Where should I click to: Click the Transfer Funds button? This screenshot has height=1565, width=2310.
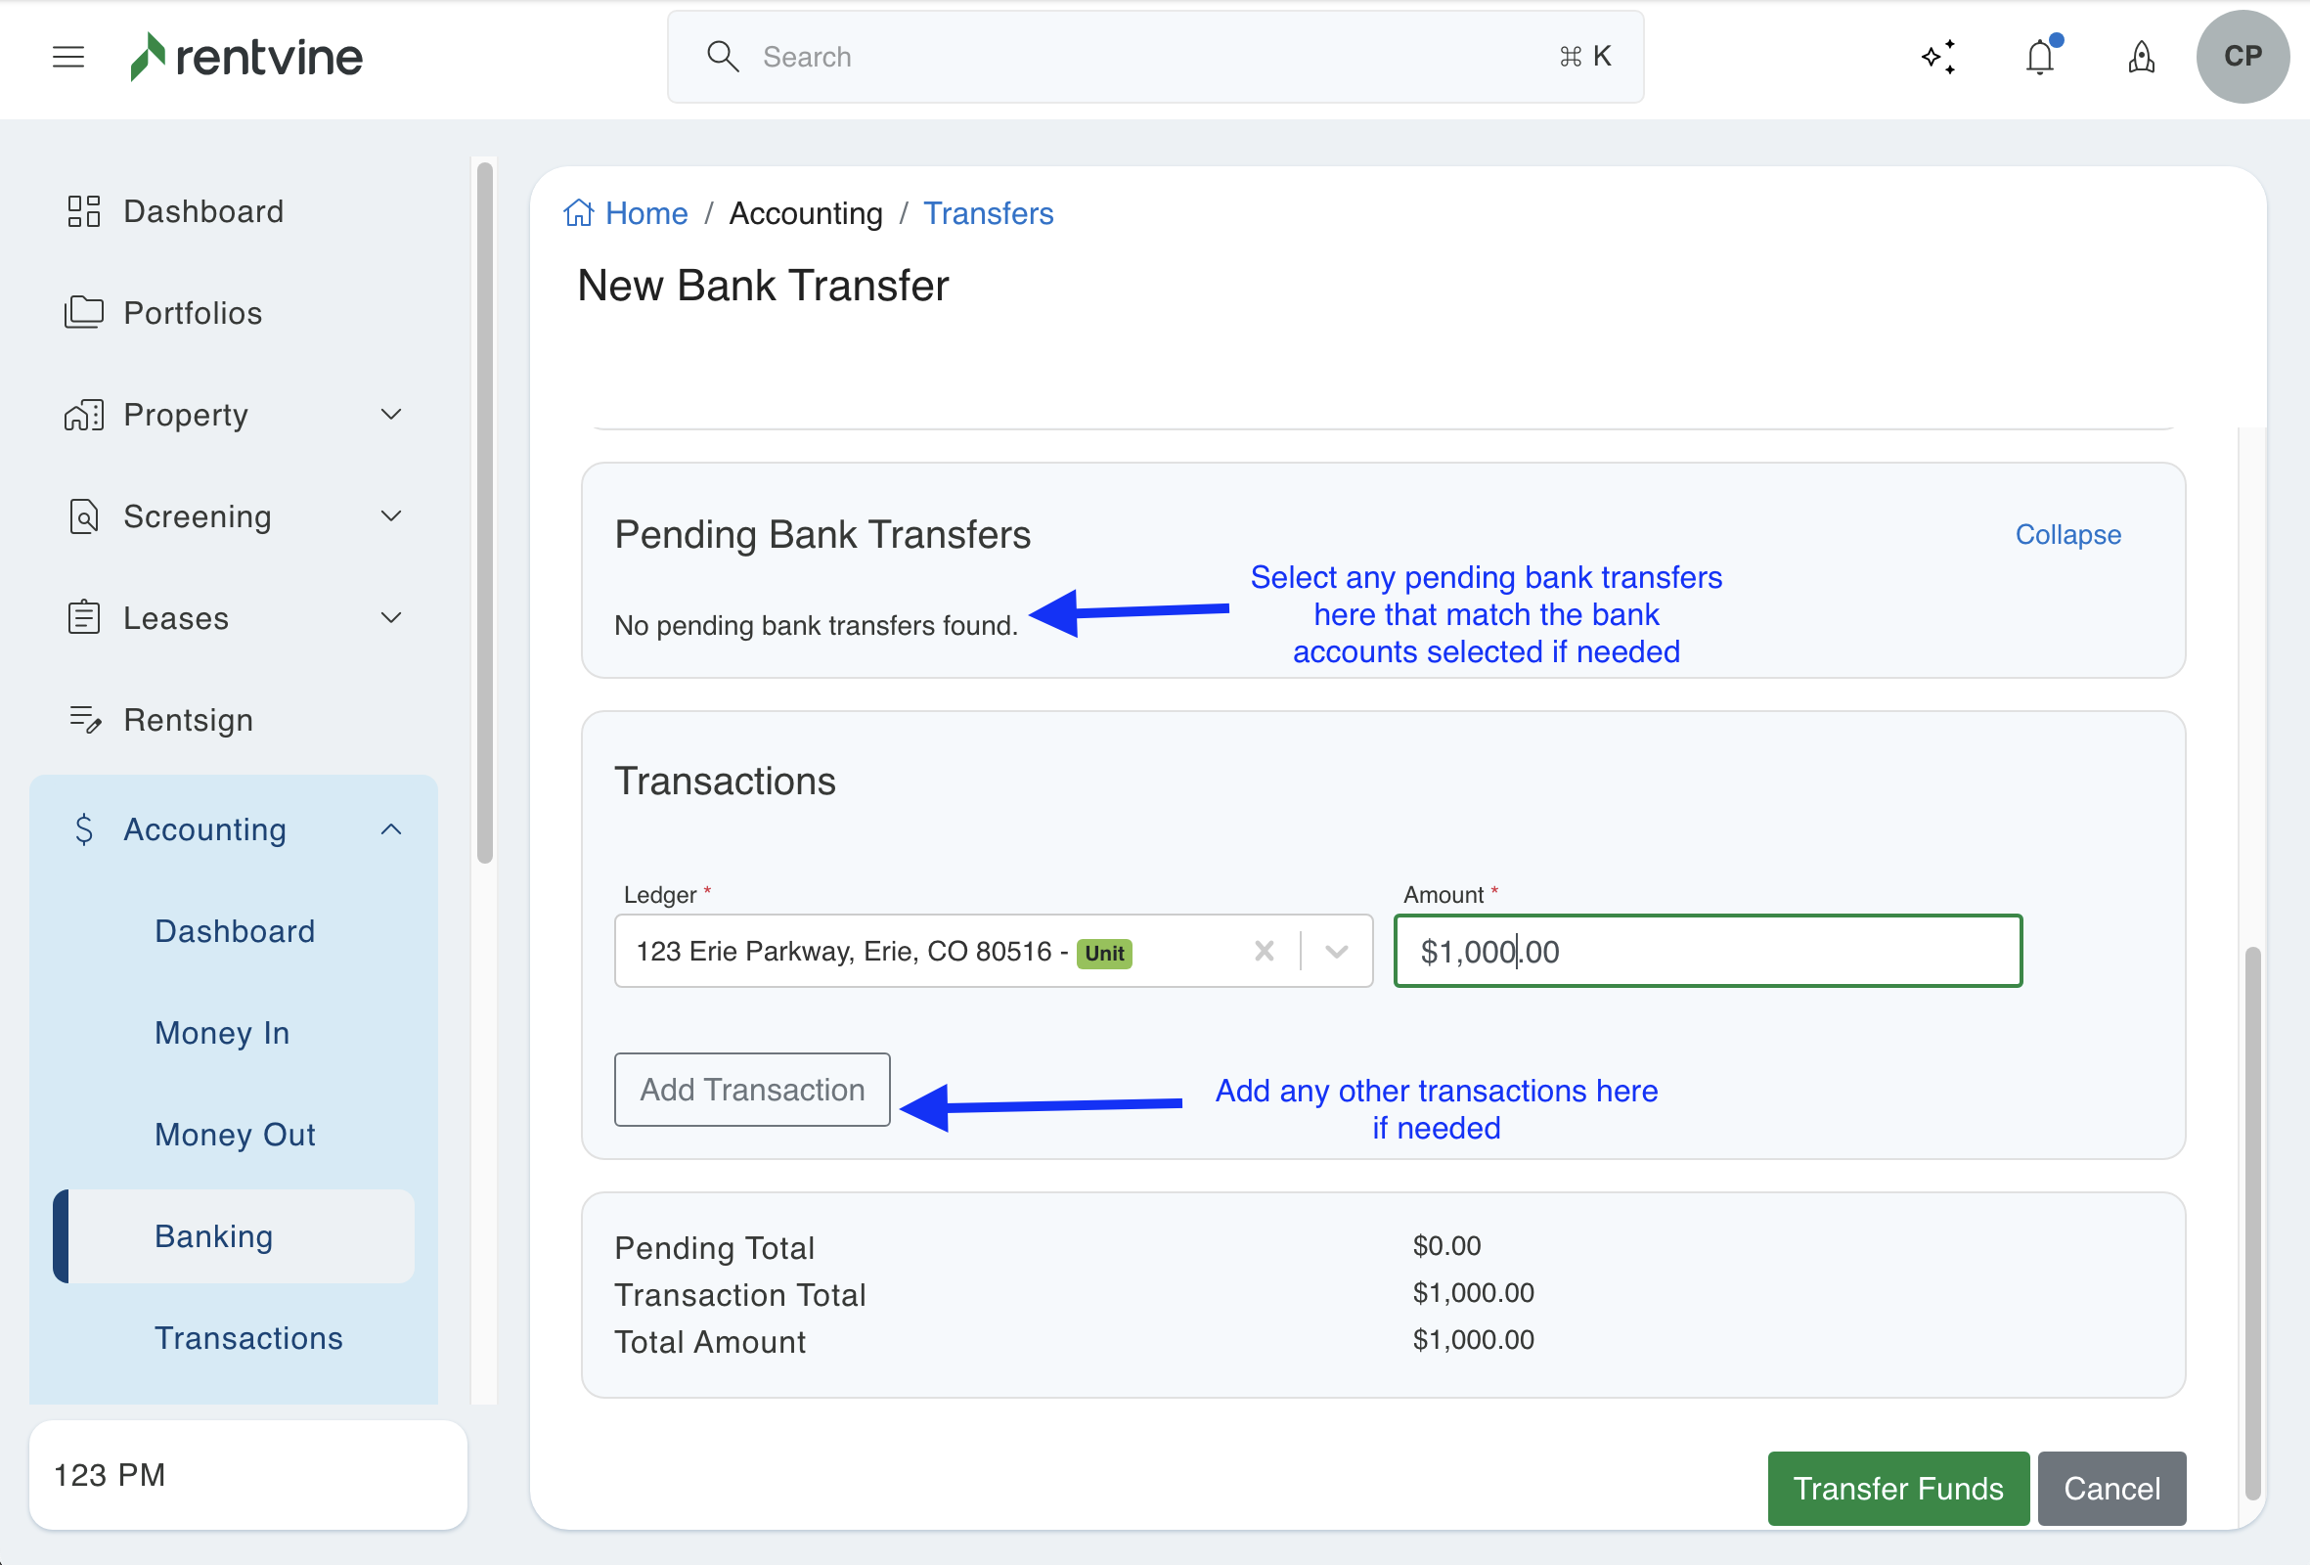coord(1896,1489)
